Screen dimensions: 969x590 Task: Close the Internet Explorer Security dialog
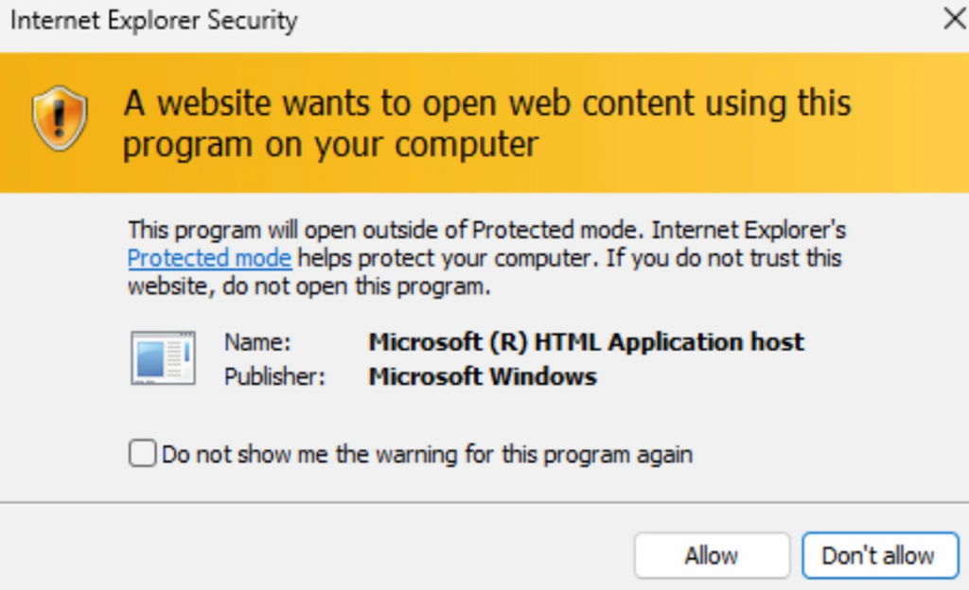[954, 19]
